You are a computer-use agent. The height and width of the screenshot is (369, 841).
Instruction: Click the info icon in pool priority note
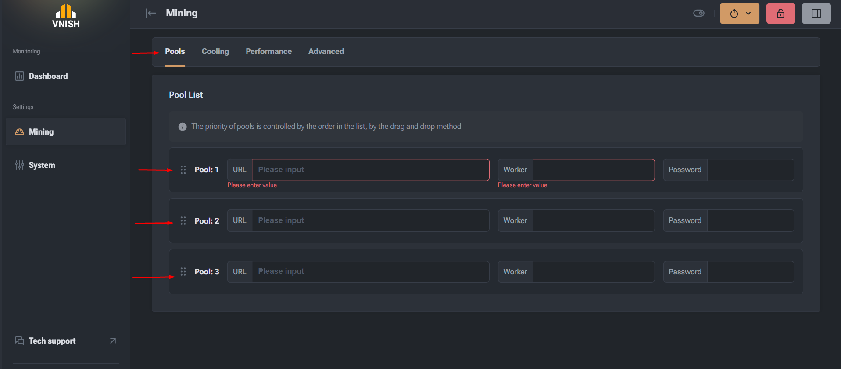tap(183, 127)
